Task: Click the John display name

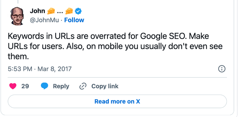Action: 37,11
